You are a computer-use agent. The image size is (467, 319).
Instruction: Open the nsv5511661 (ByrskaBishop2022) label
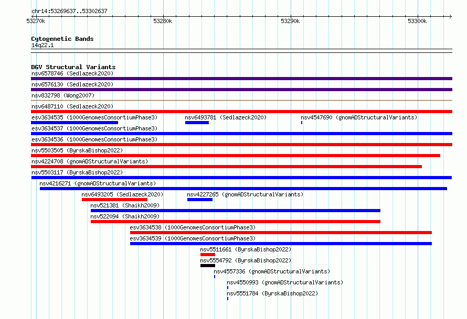246,249
